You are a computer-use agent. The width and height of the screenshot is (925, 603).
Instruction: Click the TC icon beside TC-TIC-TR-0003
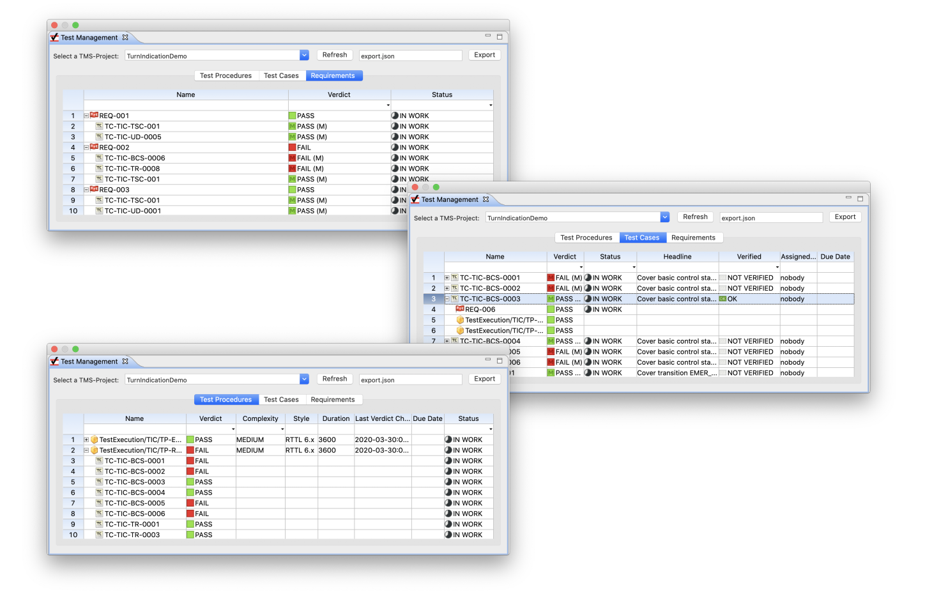tap(99, 535)
